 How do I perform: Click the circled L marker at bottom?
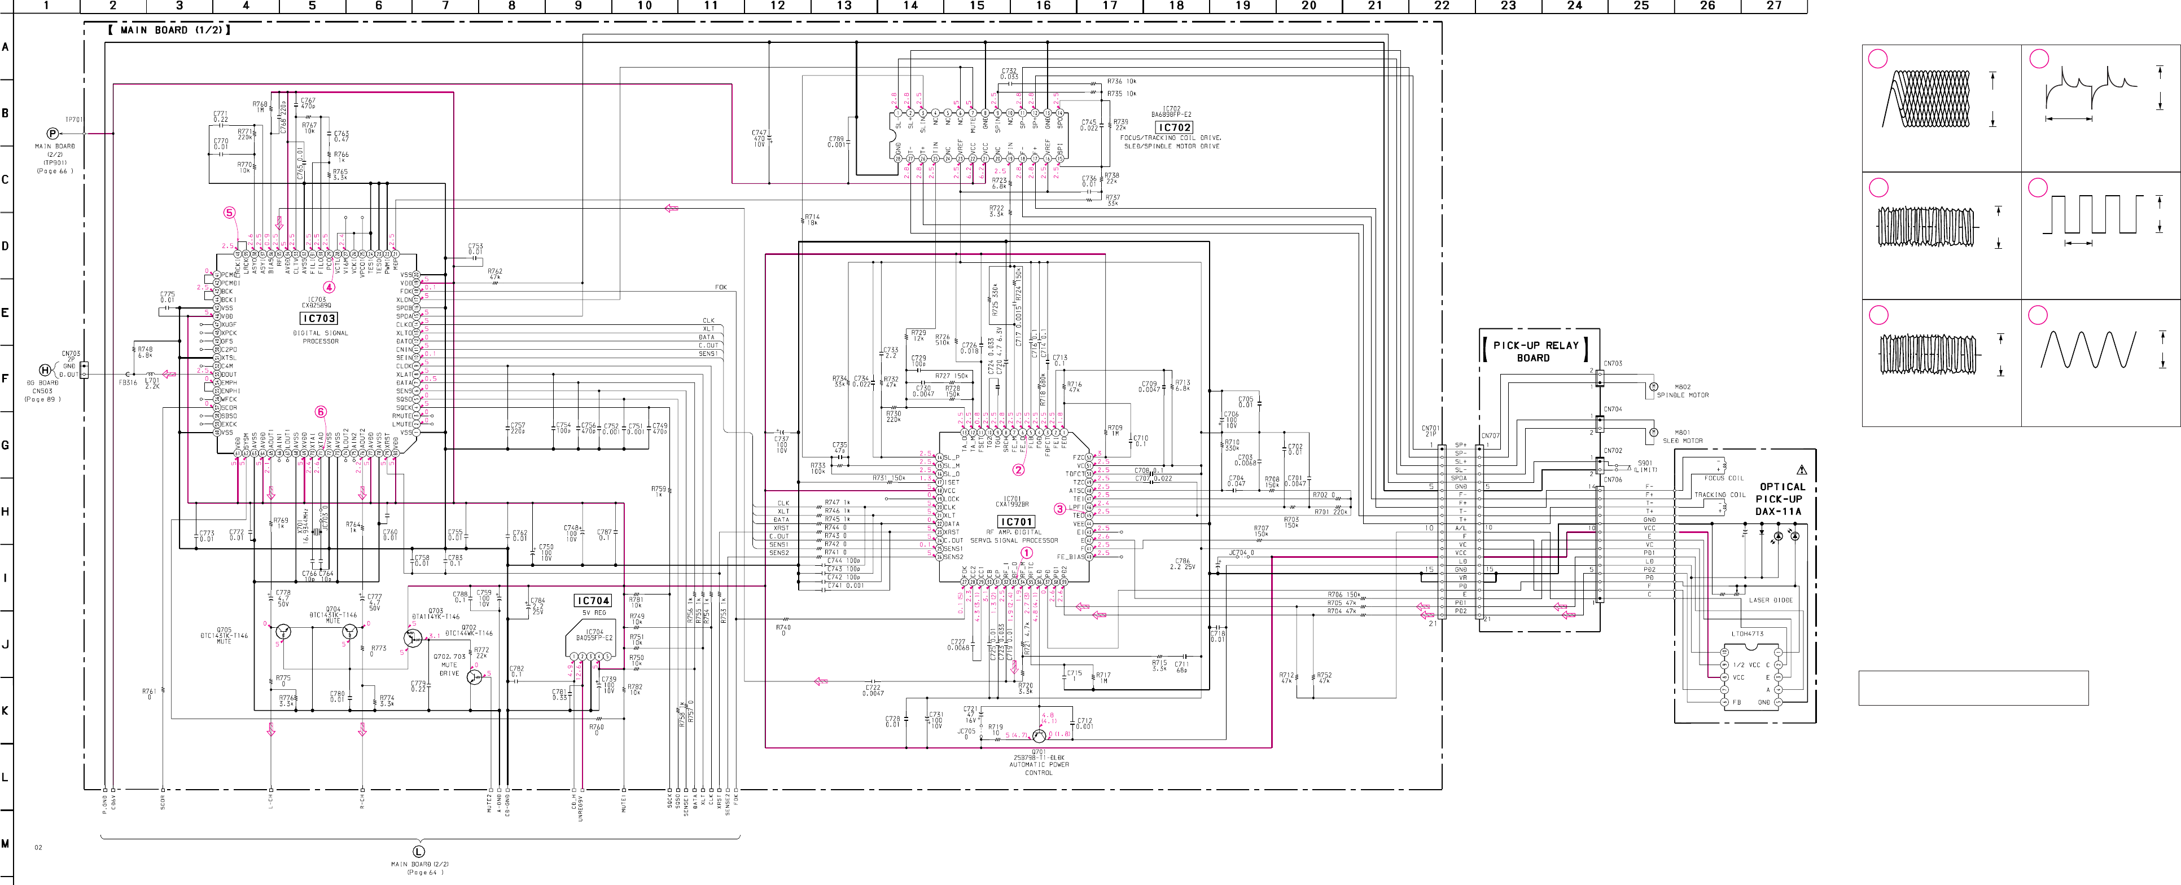(418, 851)
